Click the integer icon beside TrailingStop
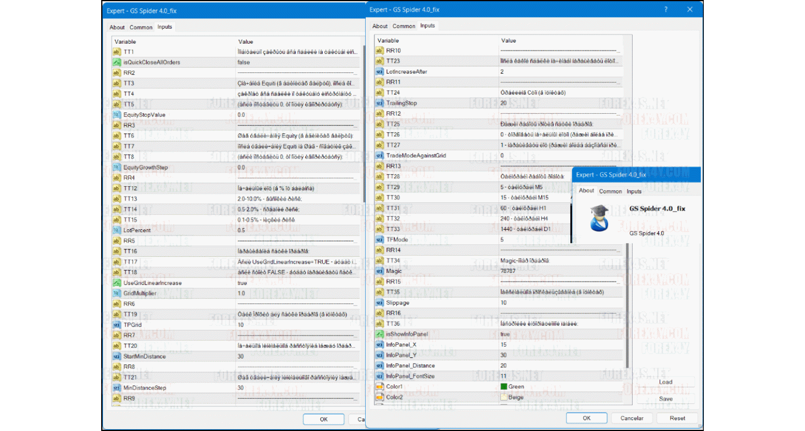Viewport: 805px width, 431px height. [x=379, y=103]
